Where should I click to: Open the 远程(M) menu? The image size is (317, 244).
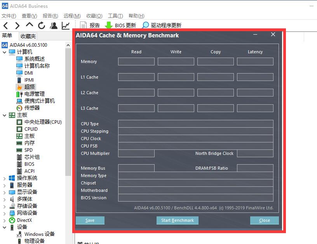[72, 16]
